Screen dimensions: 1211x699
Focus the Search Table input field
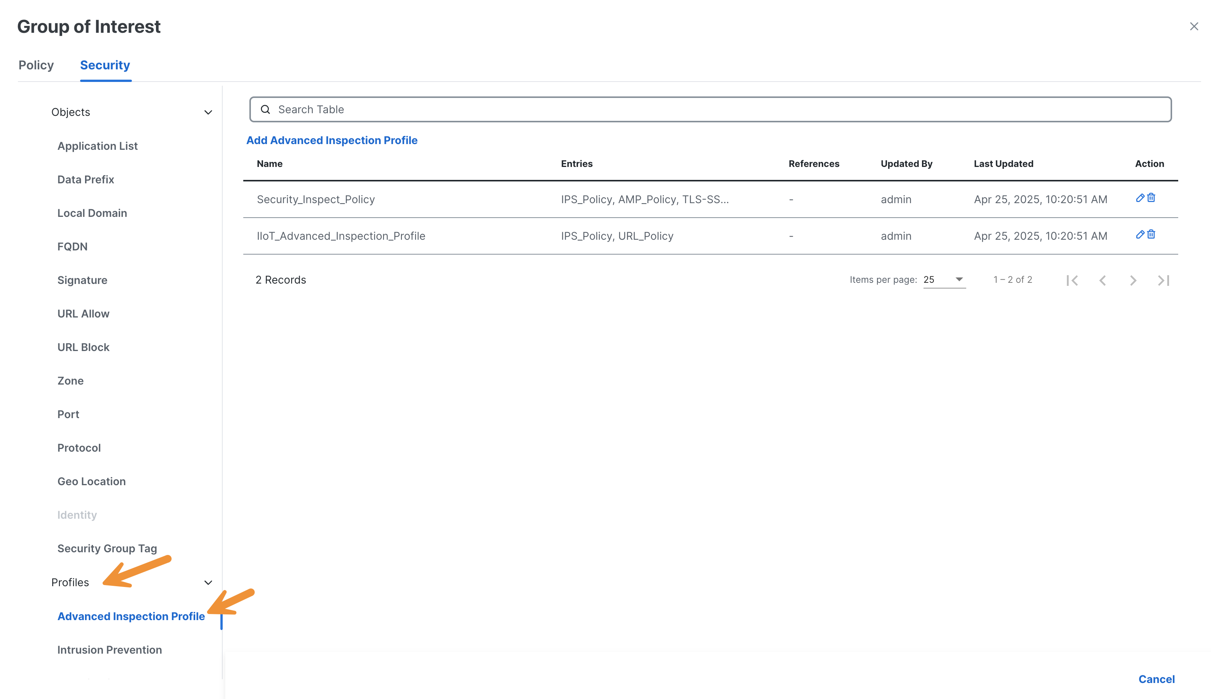pos(710,109)
